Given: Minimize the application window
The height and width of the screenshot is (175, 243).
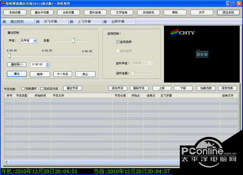Looking at the screenshot, I should 228,3.
